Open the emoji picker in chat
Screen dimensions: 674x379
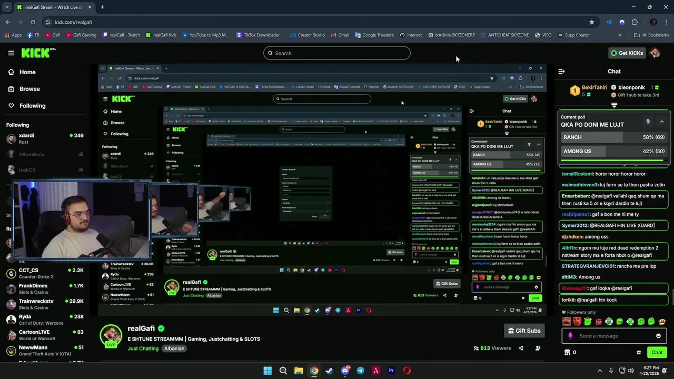659,336
